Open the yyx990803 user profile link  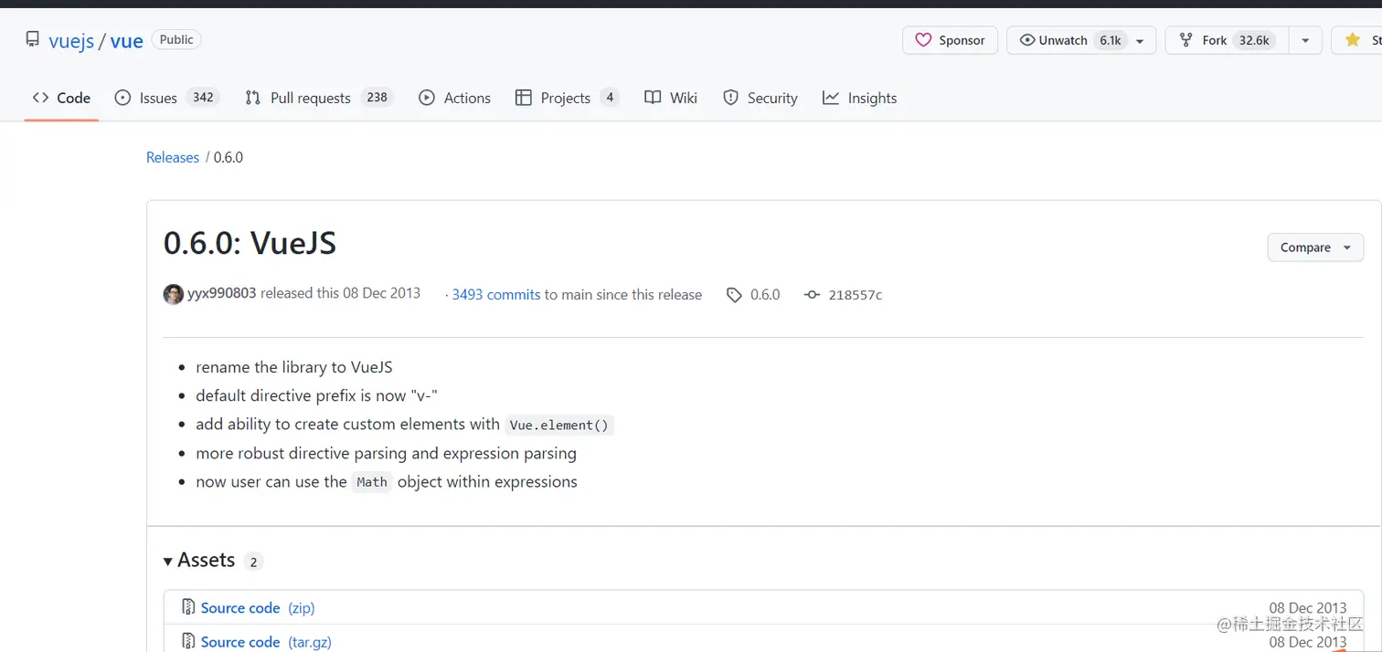(x=222, y=294)
